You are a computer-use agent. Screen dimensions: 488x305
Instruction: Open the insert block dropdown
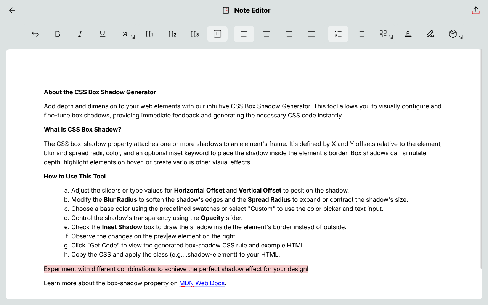[x=386, y=34]
